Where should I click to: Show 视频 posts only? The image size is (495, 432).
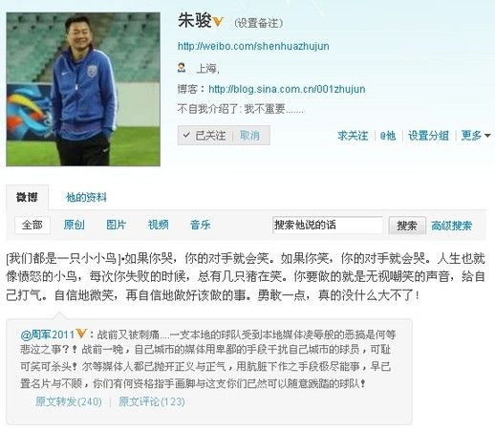point(158,225)
